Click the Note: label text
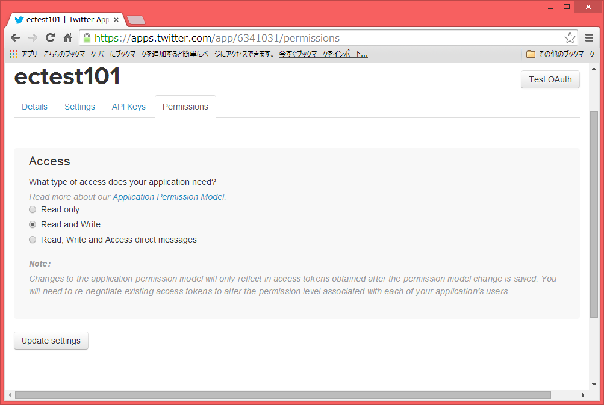 pos(40,264)
